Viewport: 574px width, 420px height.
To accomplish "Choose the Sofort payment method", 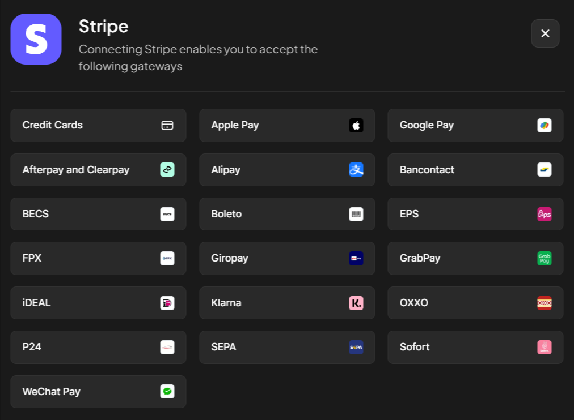I will click(475, 347).
